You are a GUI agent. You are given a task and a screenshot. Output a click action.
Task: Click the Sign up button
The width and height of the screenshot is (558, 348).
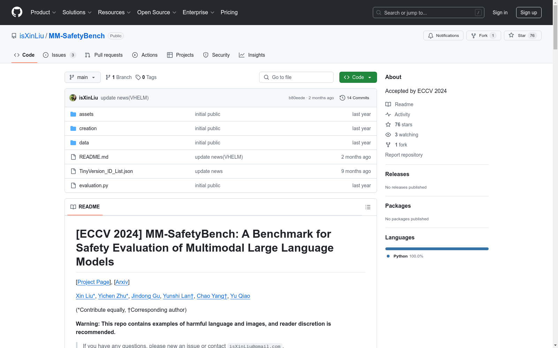coord(529,13)
